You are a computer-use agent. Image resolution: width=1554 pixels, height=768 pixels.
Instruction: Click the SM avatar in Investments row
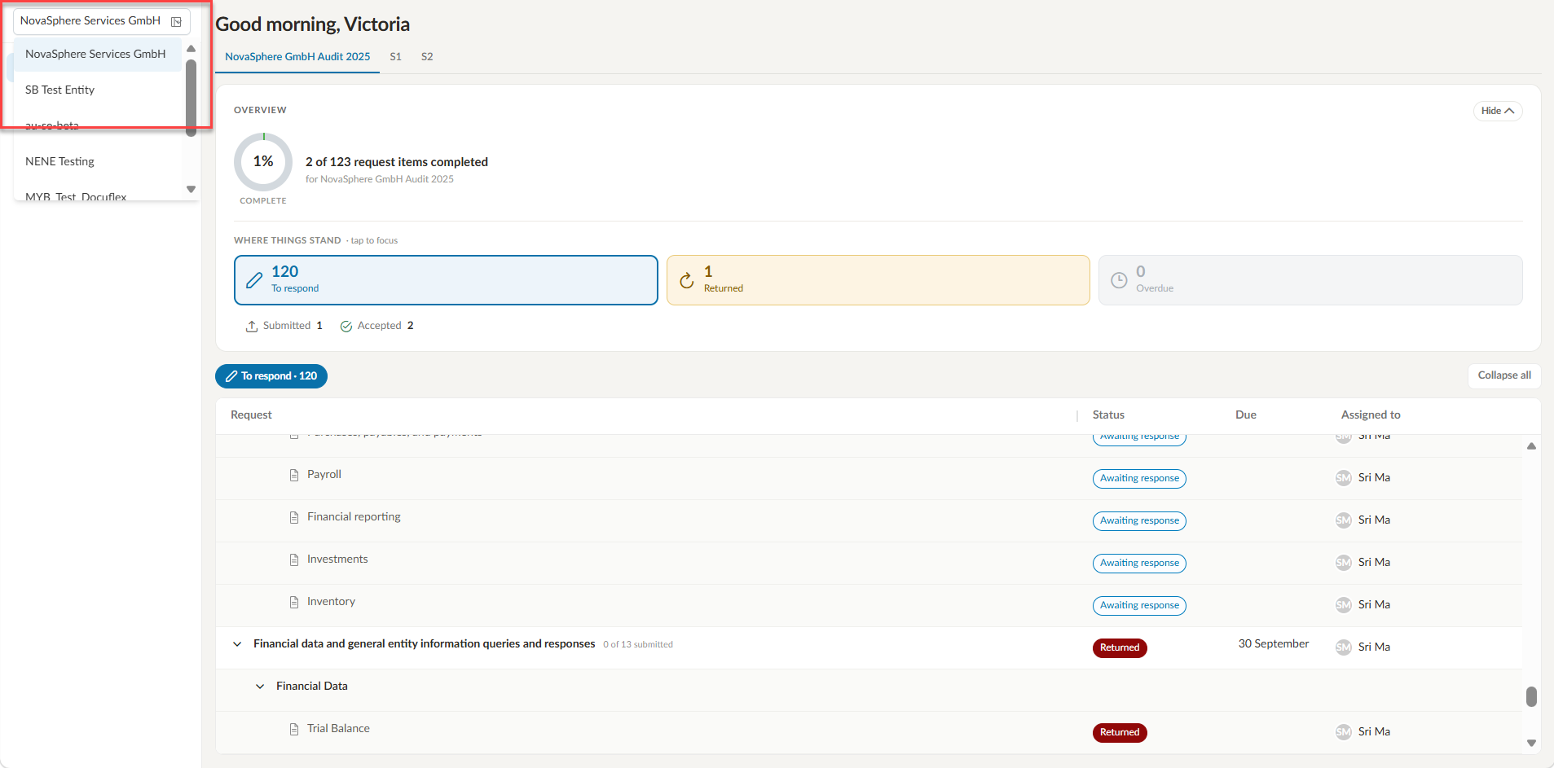(x=1344, y=563)
